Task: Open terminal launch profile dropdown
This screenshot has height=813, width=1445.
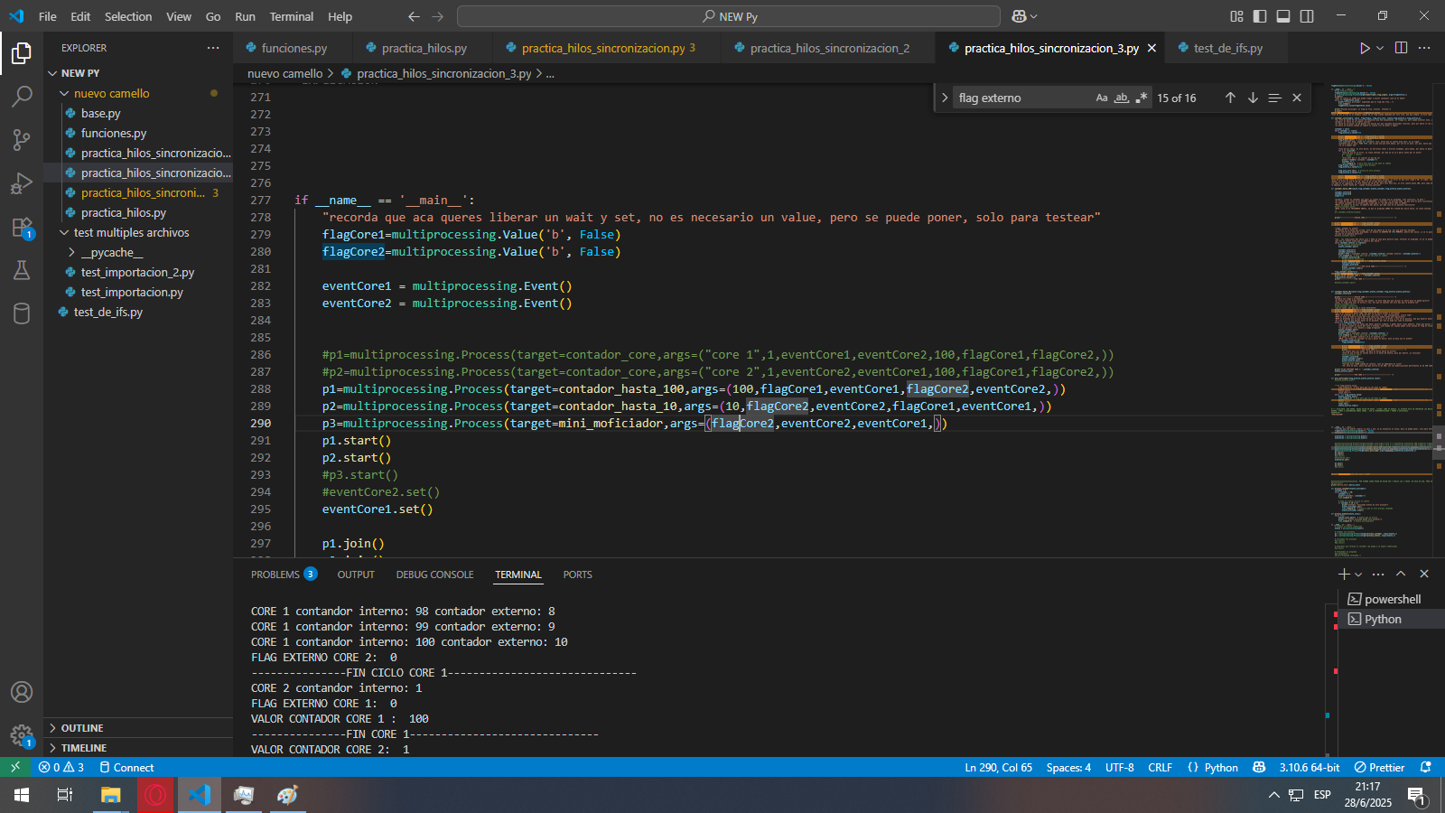Action: point(1358,575)
